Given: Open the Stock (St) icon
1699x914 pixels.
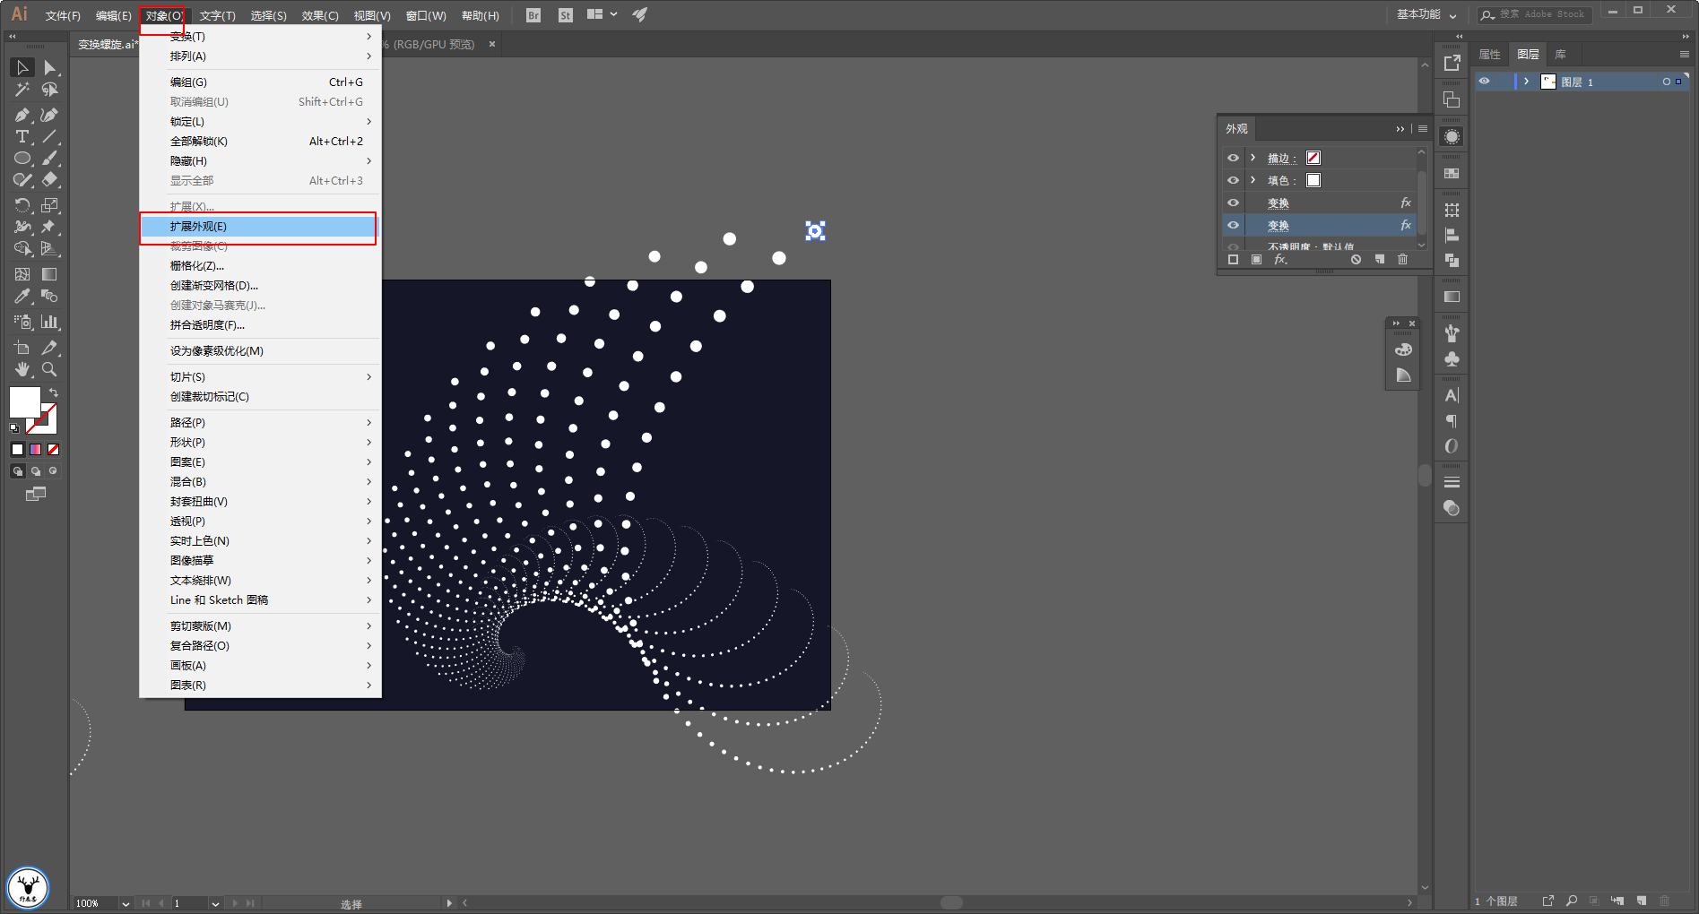Looking at the screenshot, I should pos(565,15).
